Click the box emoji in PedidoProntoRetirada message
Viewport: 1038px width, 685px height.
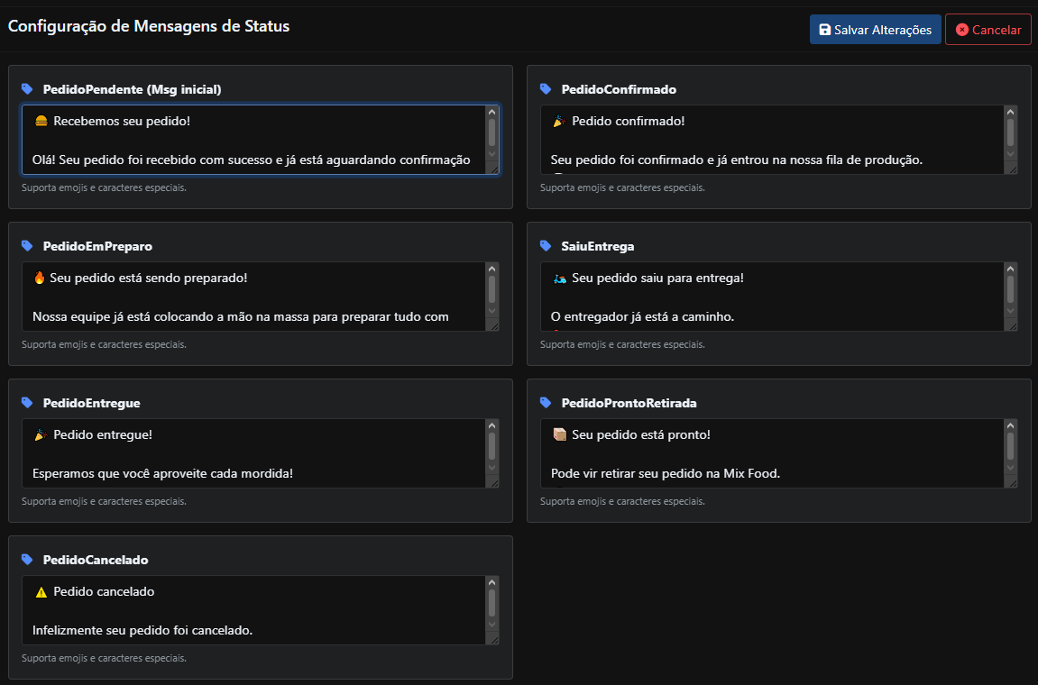tap(559, 434)
